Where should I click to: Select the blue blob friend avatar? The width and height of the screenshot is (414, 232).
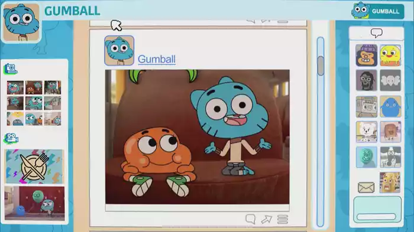click(x=390, y=106)
